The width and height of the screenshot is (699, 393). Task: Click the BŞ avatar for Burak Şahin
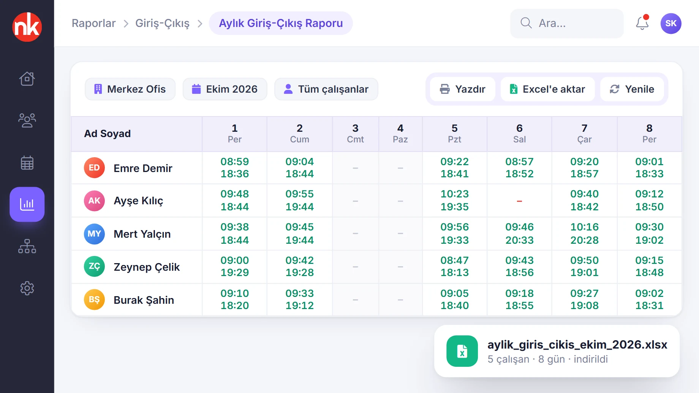click(x=94, y=300)
